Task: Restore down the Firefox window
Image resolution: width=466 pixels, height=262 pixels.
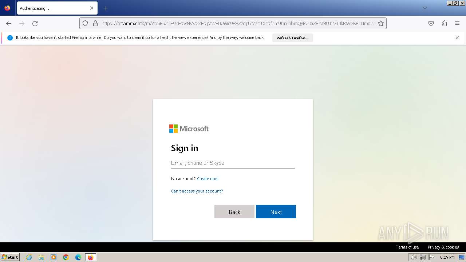Action: click(455, 3)
